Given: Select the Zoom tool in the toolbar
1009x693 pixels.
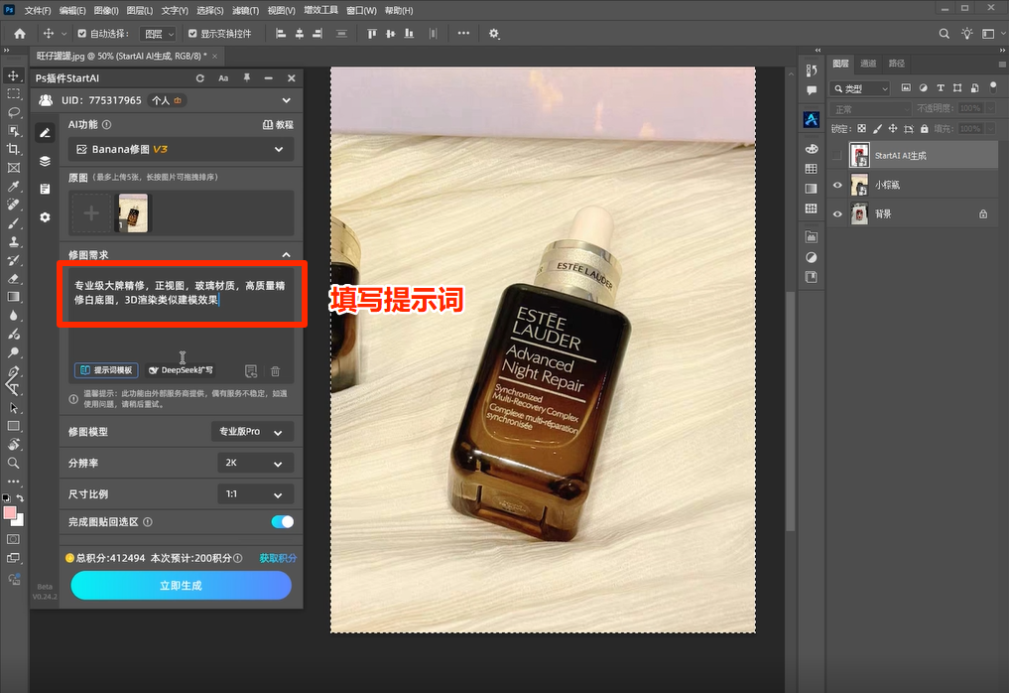Looking at the screenshot, I should point(13,463).
